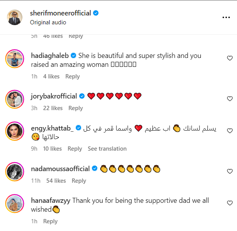Reply to nadamoussaofficial's comment
This screenshot has width=237, height=231.
tap(79, 181)
